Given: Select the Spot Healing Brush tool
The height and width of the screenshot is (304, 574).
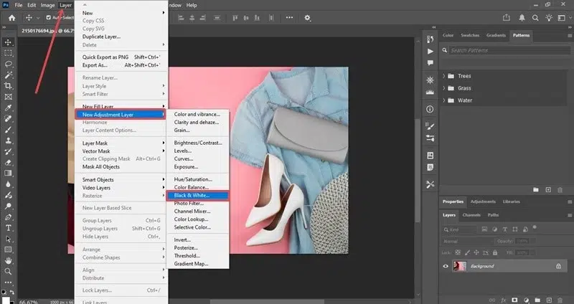Looking at the screenshot, I should 8,119.
